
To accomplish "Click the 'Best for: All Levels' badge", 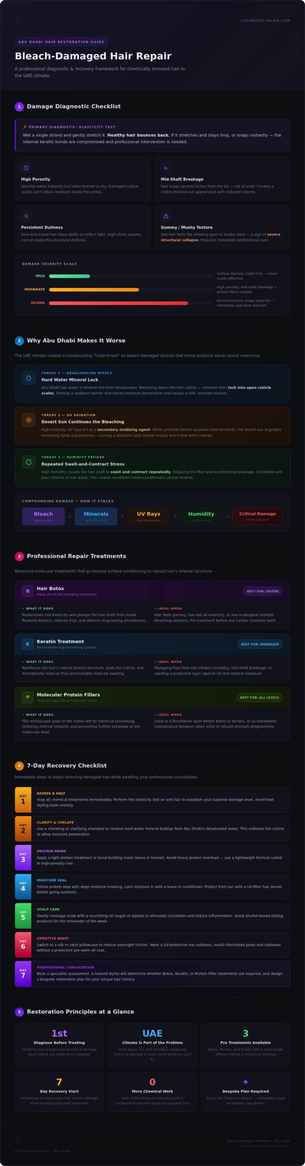I will [x=260, y=697].
